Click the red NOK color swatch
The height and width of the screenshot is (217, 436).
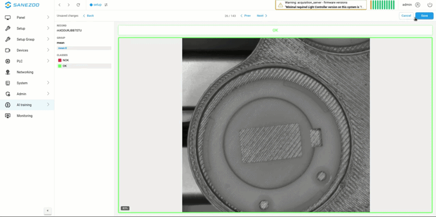59,60
